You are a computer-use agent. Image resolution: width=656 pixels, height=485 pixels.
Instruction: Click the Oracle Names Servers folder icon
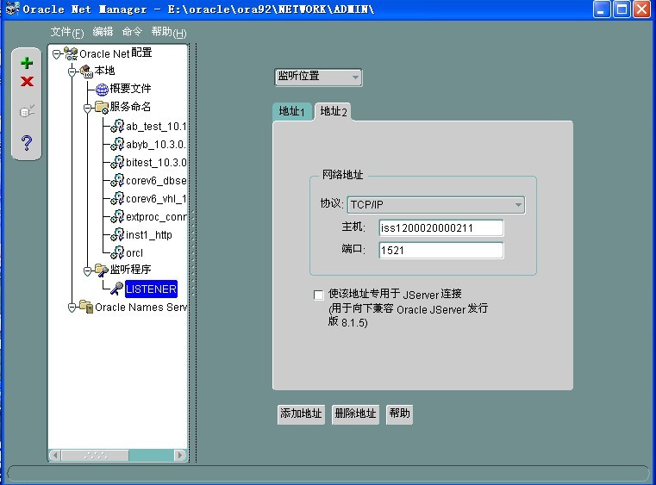click(x=86, y=307)
